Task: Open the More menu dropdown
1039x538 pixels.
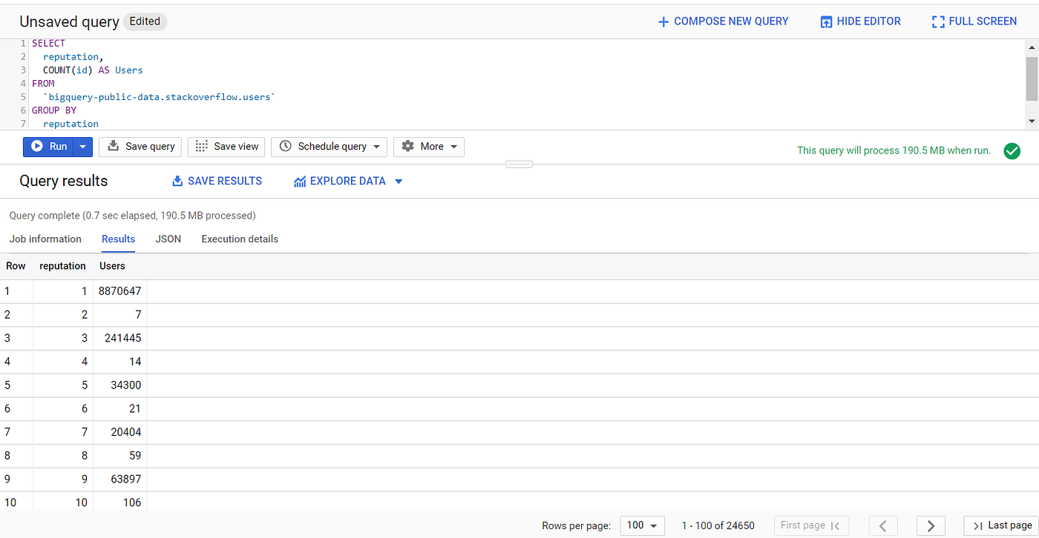Action: 453,147
